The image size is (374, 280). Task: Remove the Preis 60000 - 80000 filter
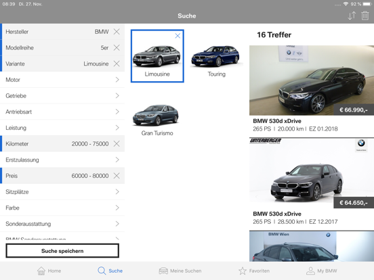point(117,176)
